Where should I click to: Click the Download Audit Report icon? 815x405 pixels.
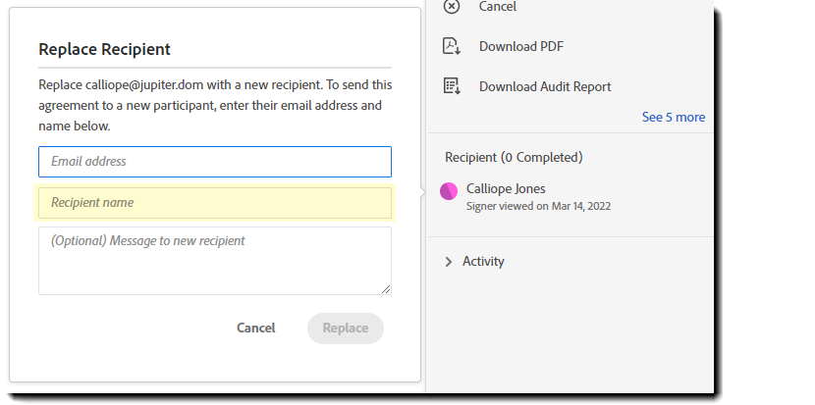[x=452, y=86]
